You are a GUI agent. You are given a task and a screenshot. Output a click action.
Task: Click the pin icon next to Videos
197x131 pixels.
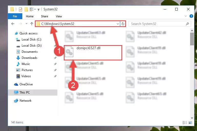click(55, 76)
